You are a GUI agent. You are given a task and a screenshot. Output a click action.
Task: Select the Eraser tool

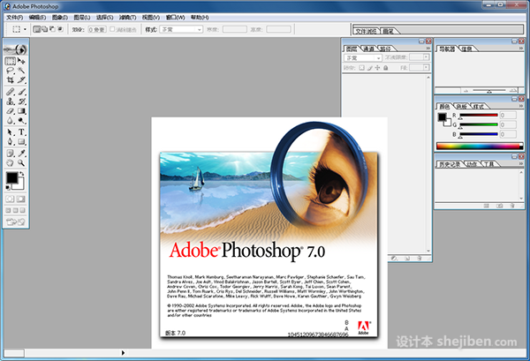[10, 110]
